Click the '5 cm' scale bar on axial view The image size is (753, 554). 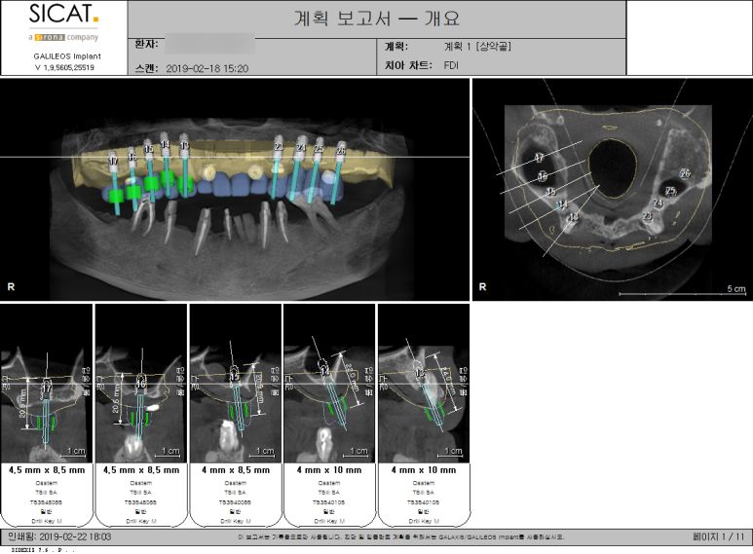[683, 291]
